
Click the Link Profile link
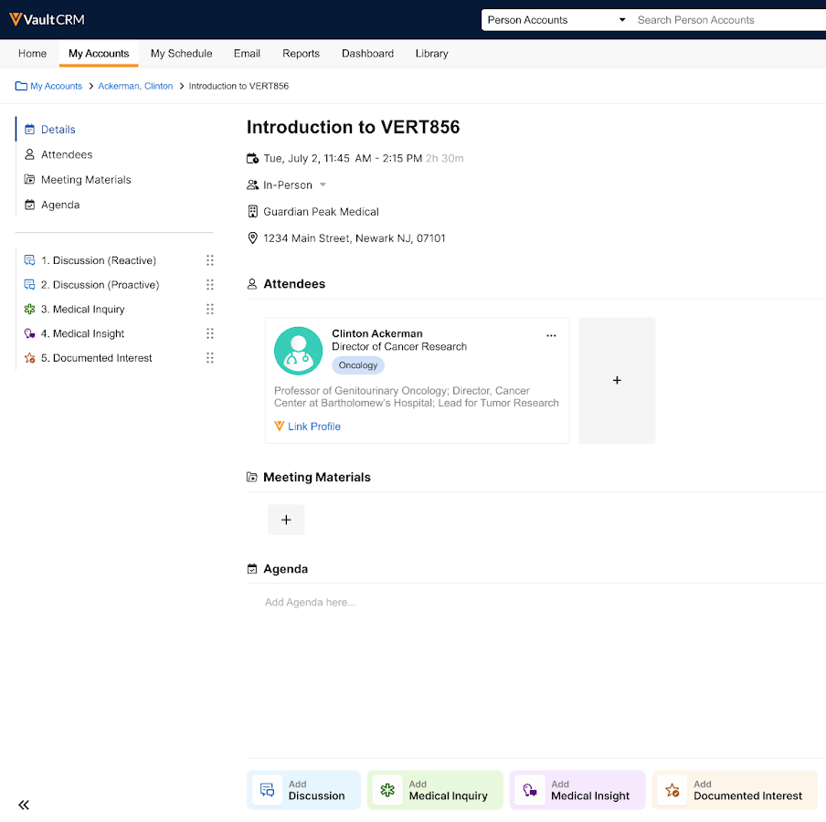pos(313,427)
